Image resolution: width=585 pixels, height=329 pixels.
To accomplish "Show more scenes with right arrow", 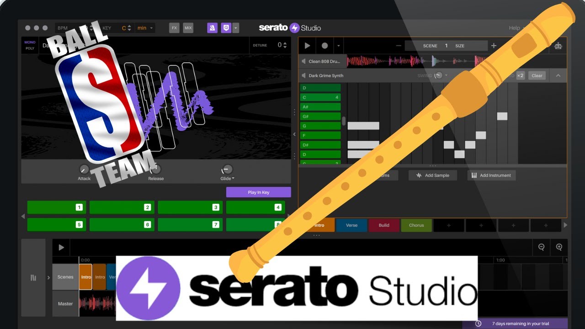I will pos(565,225).
